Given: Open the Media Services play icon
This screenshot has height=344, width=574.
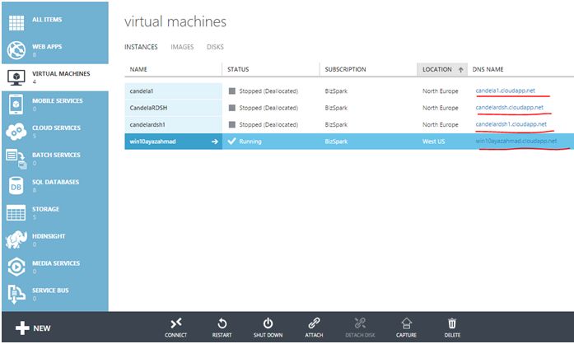Looking at the screenshot, I should tap(16, 267).
